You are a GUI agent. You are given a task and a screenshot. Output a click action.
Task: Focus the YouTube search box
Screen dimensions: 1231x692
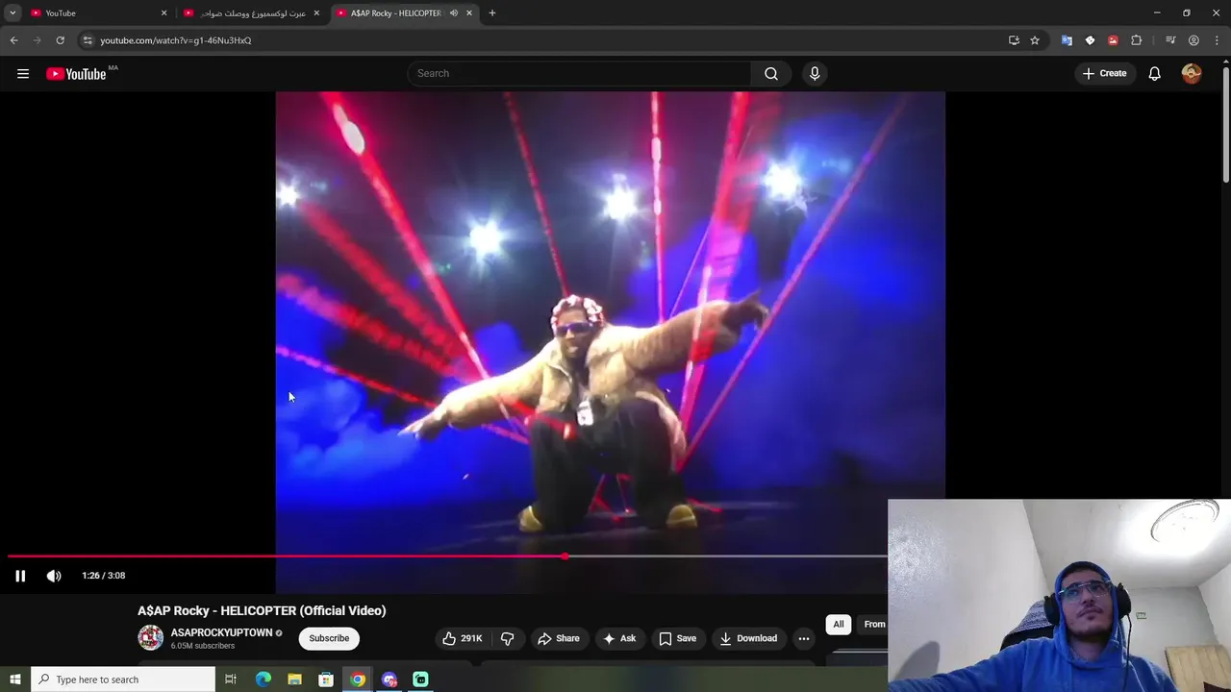(x=580, y=74)
